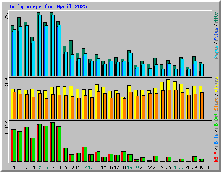Click day label 11 on the x-axis

[78, 167]
